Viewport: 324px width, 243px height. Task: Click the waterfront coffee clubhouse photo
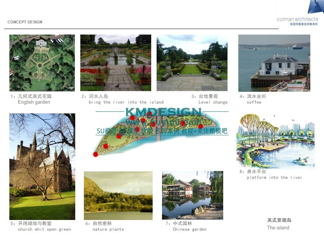click(x=274, y=63)
